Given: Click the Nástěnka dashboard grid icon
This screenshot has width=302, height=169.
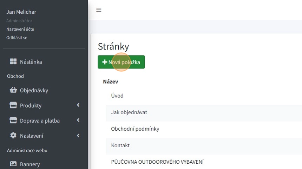Looking at the screenshot, I should [x=13, y=62].
